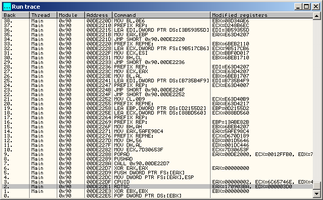The height and width of the screenshot is (200, 323).
Task: Click register value EBP=13ABE82B
Action: coord(230,122)
